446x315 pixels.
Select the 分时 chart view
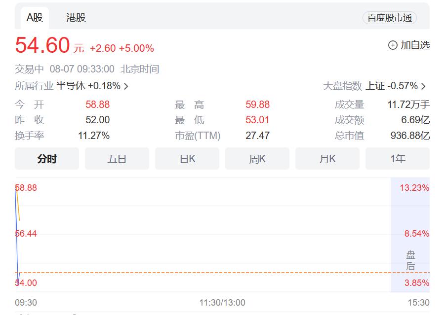pyautogui.click(x=47, y=159)
